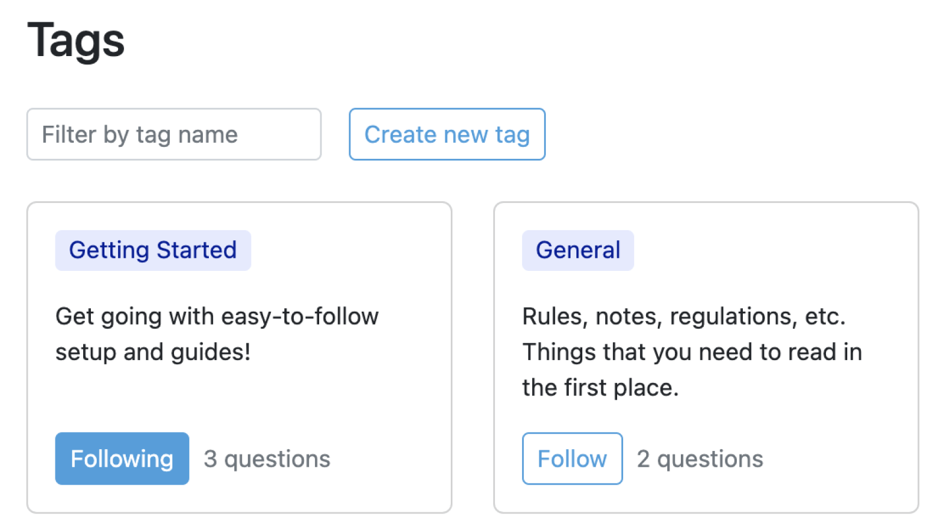Click the 'setup and guides!' text line

pyautogui.click(x=153, y=352)
